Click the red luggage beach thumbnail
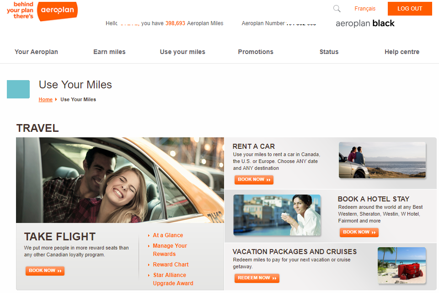This screenshot has height=293, width=439. click(x=402, y=265)
